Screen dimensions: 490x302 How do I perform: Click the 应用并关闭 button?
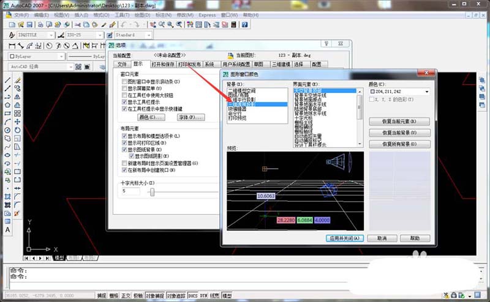345,238
